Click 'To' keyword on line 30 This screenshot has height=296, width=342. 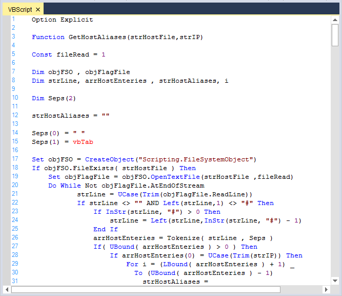click(138, 273)
